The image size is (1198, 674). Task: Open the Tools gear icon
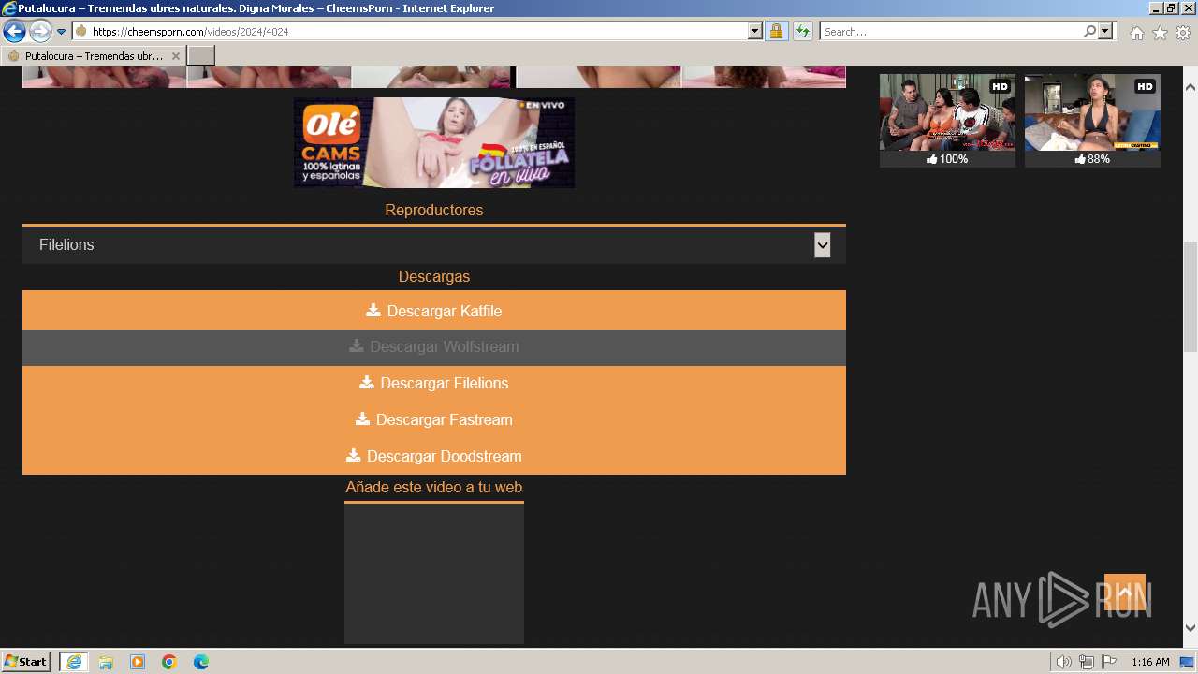(1183, 33)
